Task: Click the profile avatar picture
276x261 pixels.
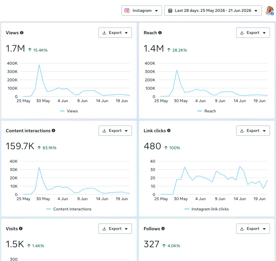Action: click(269, 11)
